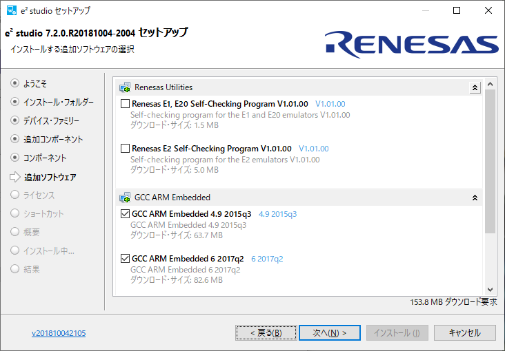Collapse the GCC ARM Embedded section
This screenshot has width=505, height=351.
(475, 198)
